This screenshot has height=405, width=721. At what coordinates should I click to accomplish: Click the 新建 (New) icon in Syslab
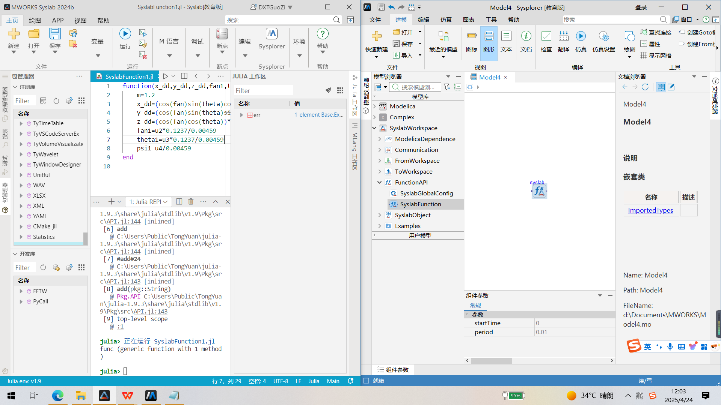[x=14, y=34]
